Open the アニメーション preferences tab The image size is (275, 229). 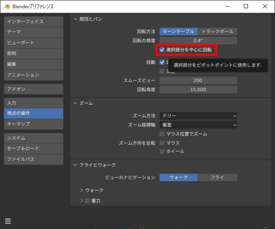point(34,75)
